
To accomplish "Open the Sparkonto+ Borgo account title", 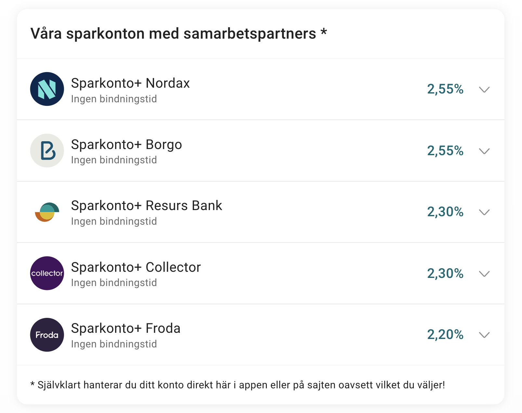I will coord(126,144).
